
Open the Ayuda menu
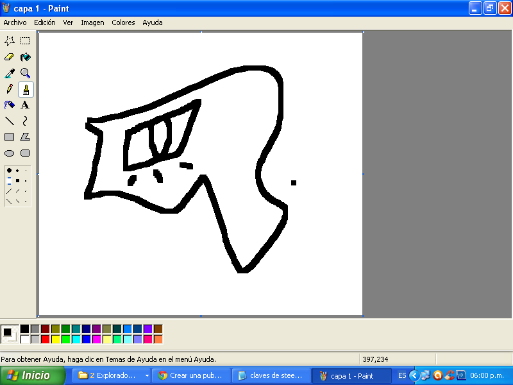point(153,22)
